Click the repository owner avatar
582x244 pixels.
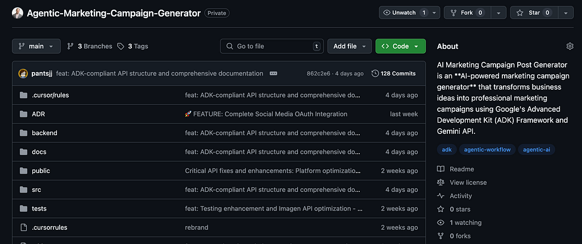point(18,14)
